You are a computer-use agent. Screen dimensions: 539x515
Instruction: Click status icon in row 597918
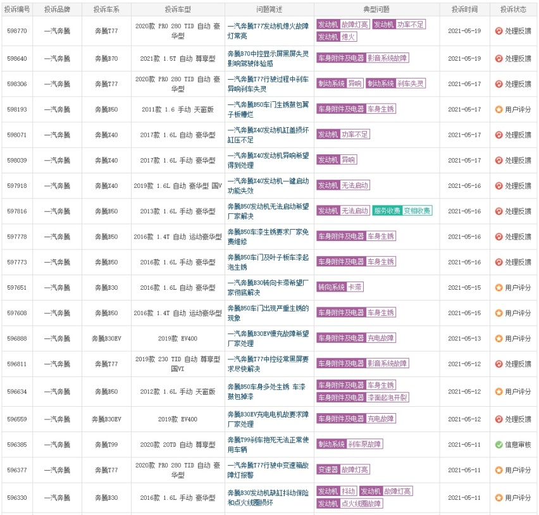(x=499, y=185)
